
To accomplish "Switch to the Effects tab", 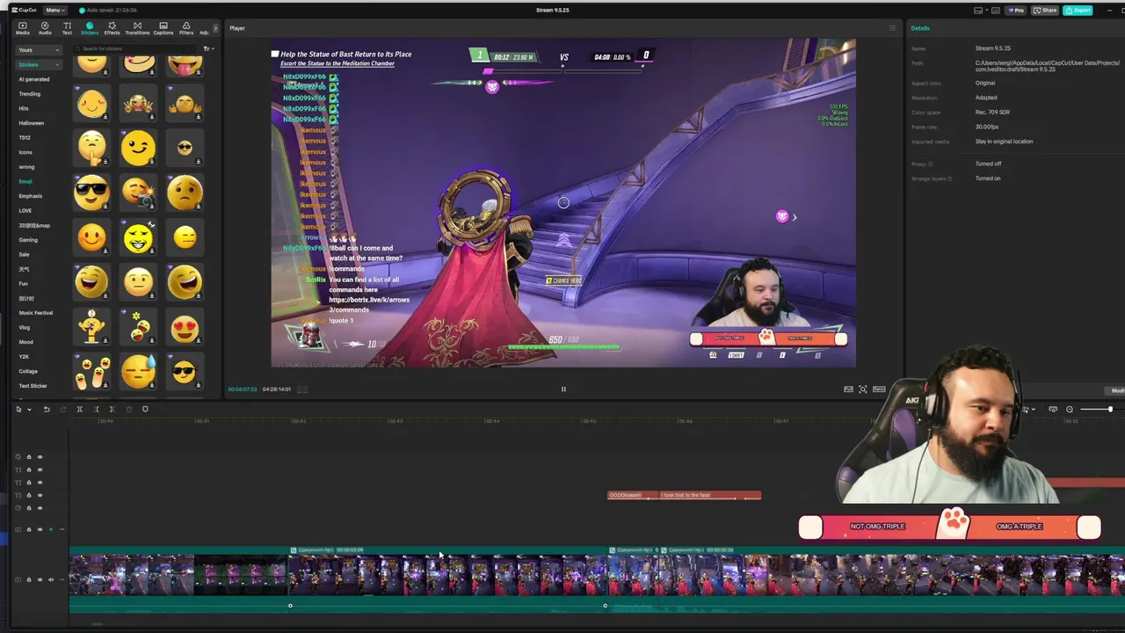I will (112, 28).
